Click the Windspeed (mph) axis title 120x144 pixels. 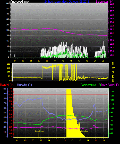point(20,2)
